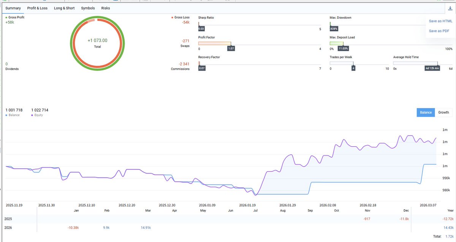Select the Balance chart button
This screenshot has width=456, height=242.
click(x=426, y=112)
